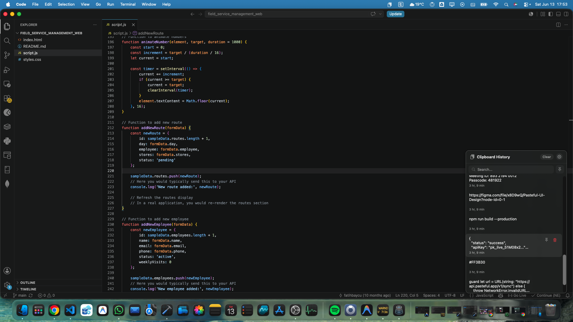Open the File menu

click(35, 4)
